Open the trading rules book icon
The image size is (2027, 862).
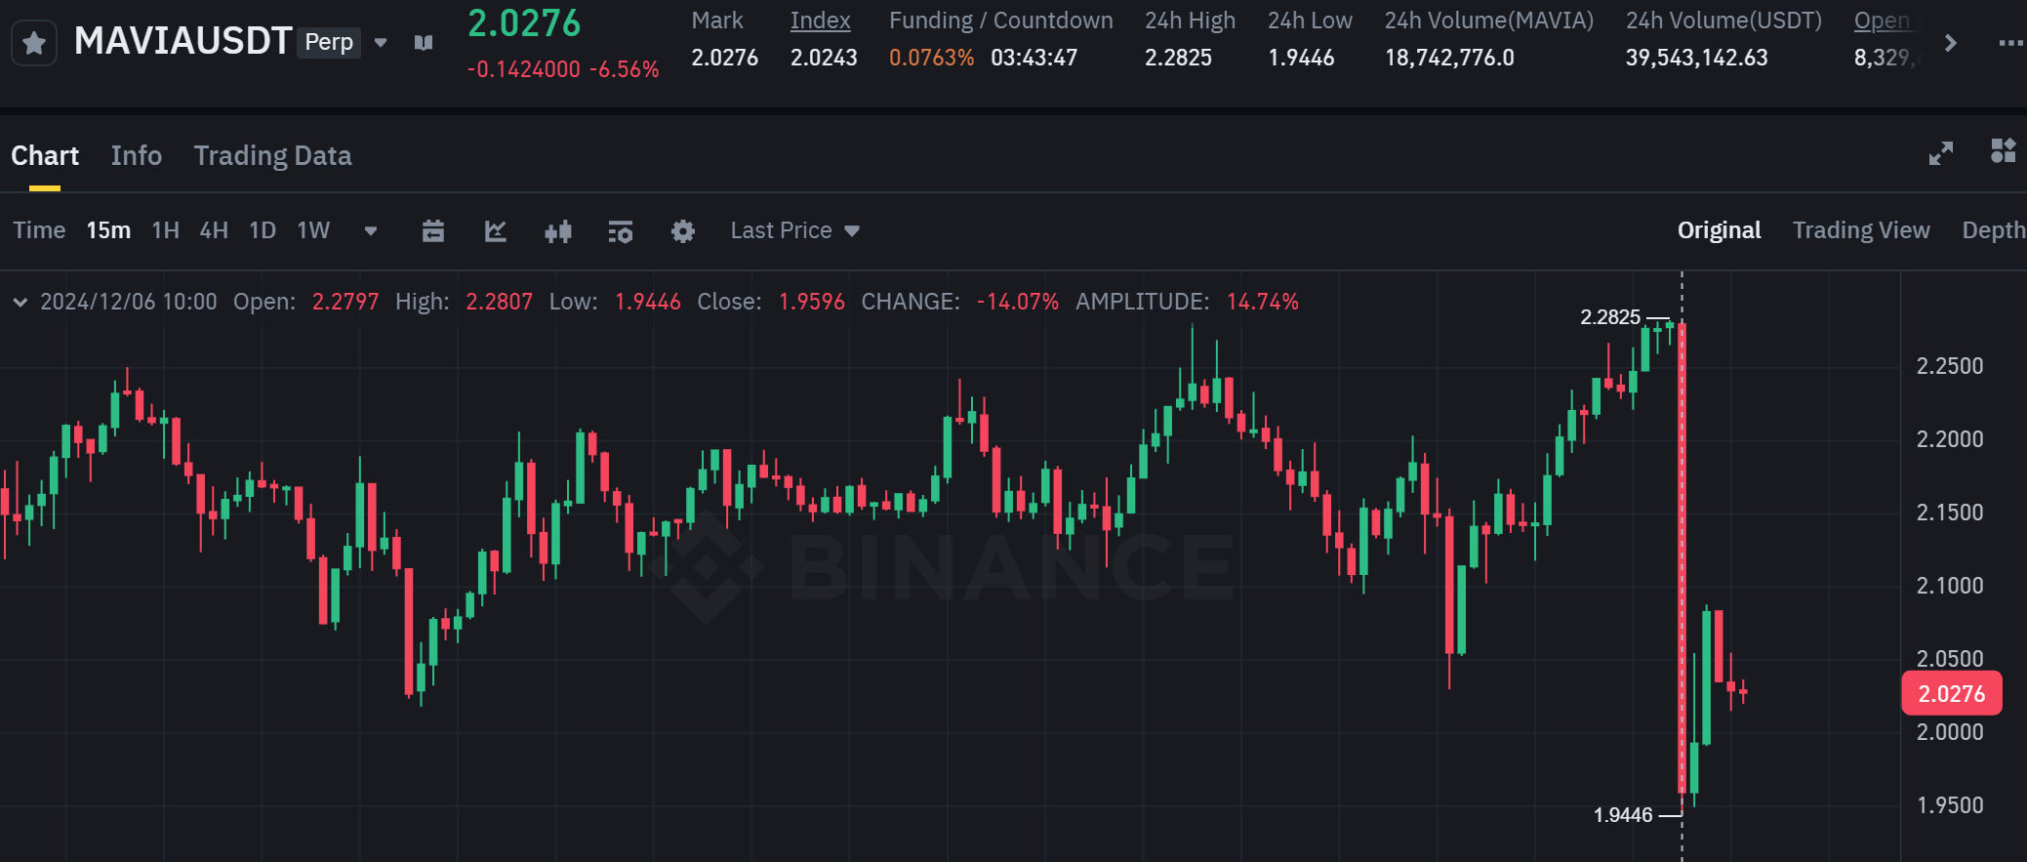pyautogui.click(x=424, y=42)
